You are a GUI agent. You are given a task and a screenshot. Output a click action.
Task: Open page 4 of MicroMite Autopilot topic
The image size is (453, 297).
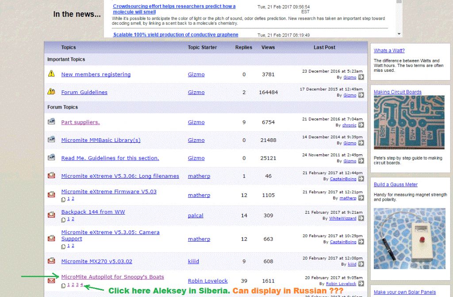pyautogui.click(x=81, y=285)
